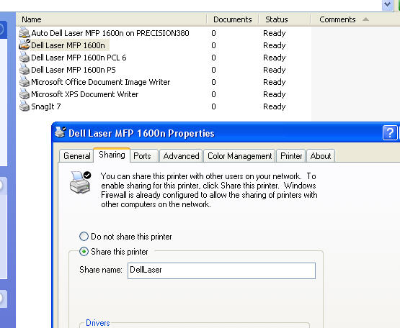Open the Advanced tab
Screen dimensions: 400x328
coord(181,156)
